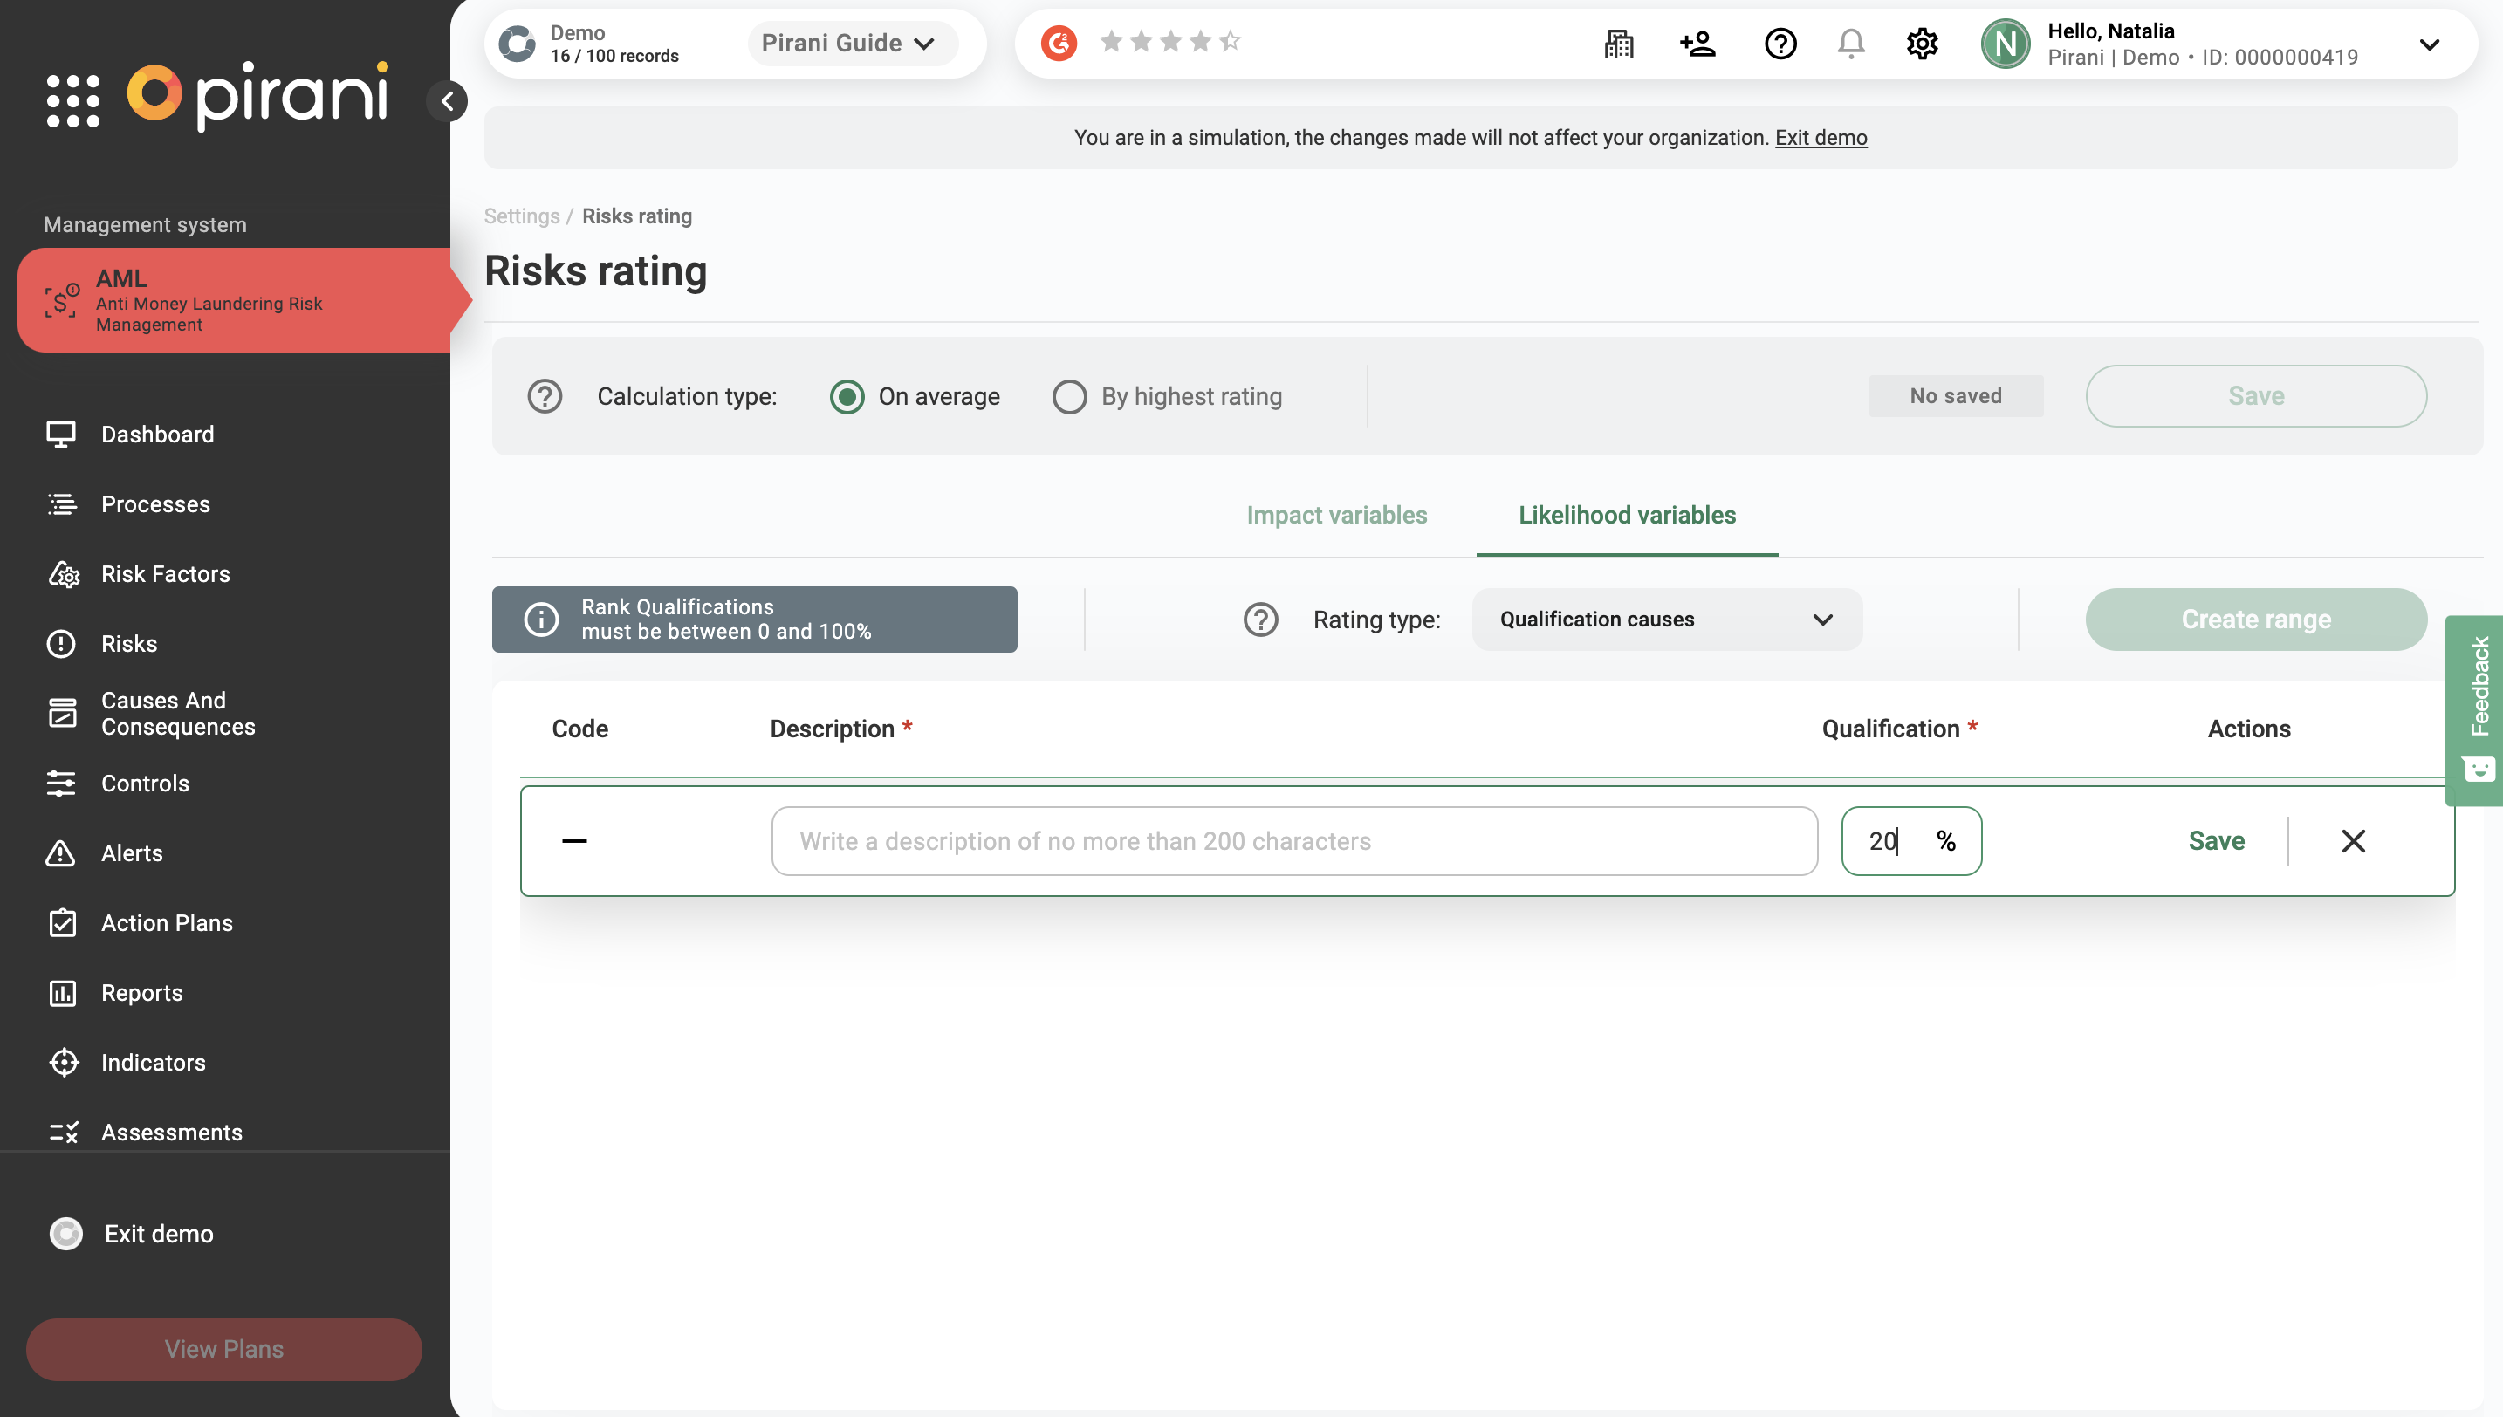The width and height of the screenshot is (2503, 1417).
Task: Open the Qualification causes dropdown
Action: click(1667, 619)
